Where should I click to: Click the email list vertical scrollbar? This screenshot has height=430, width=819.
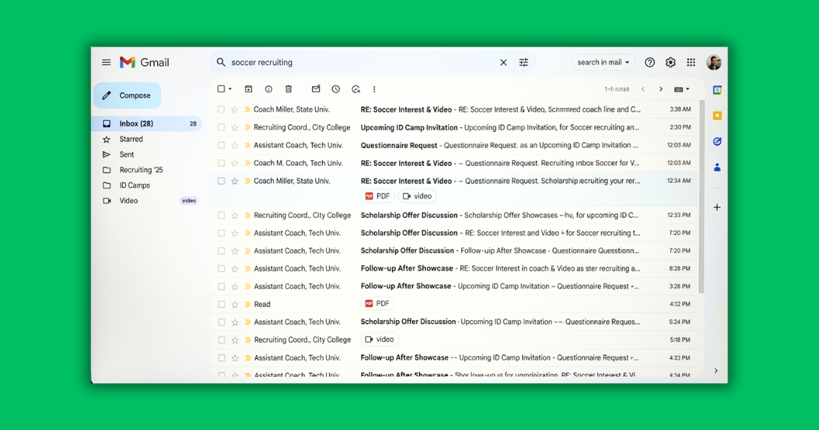click(x=701, y=198)
